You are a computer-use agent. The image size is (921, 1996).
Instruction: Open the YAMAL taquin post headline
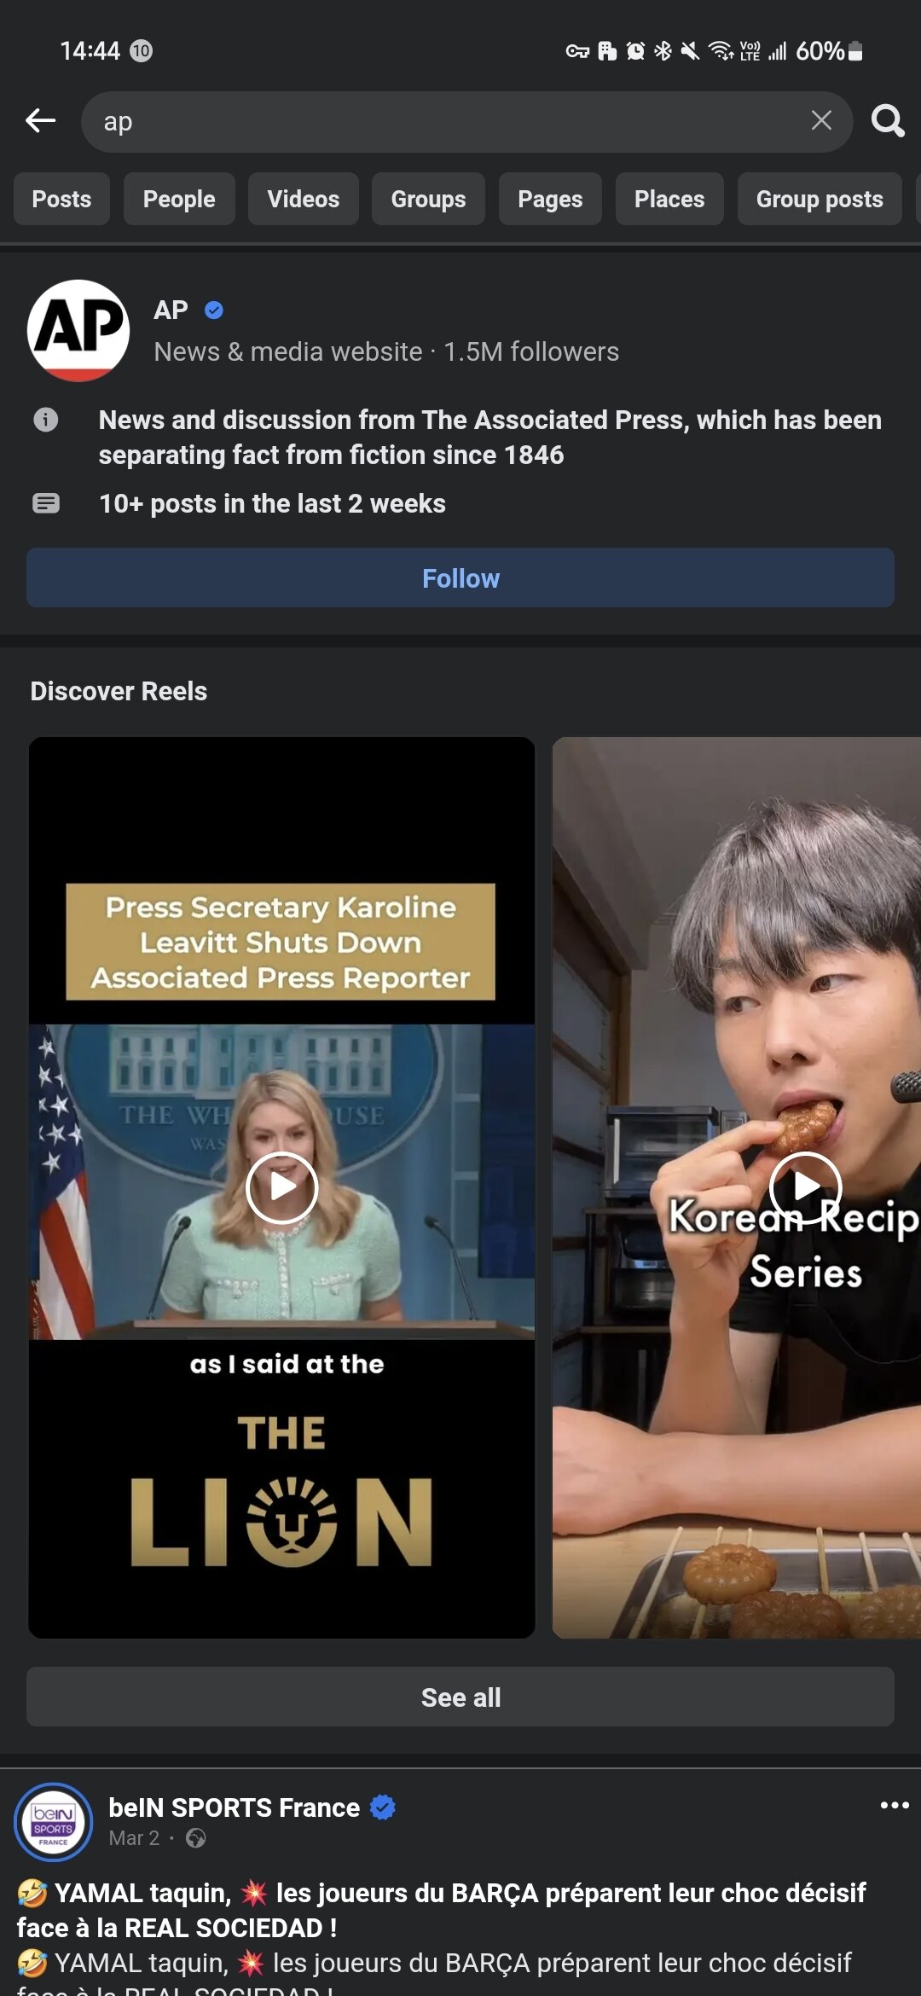pyautogui.click(x=442, y=1910)
